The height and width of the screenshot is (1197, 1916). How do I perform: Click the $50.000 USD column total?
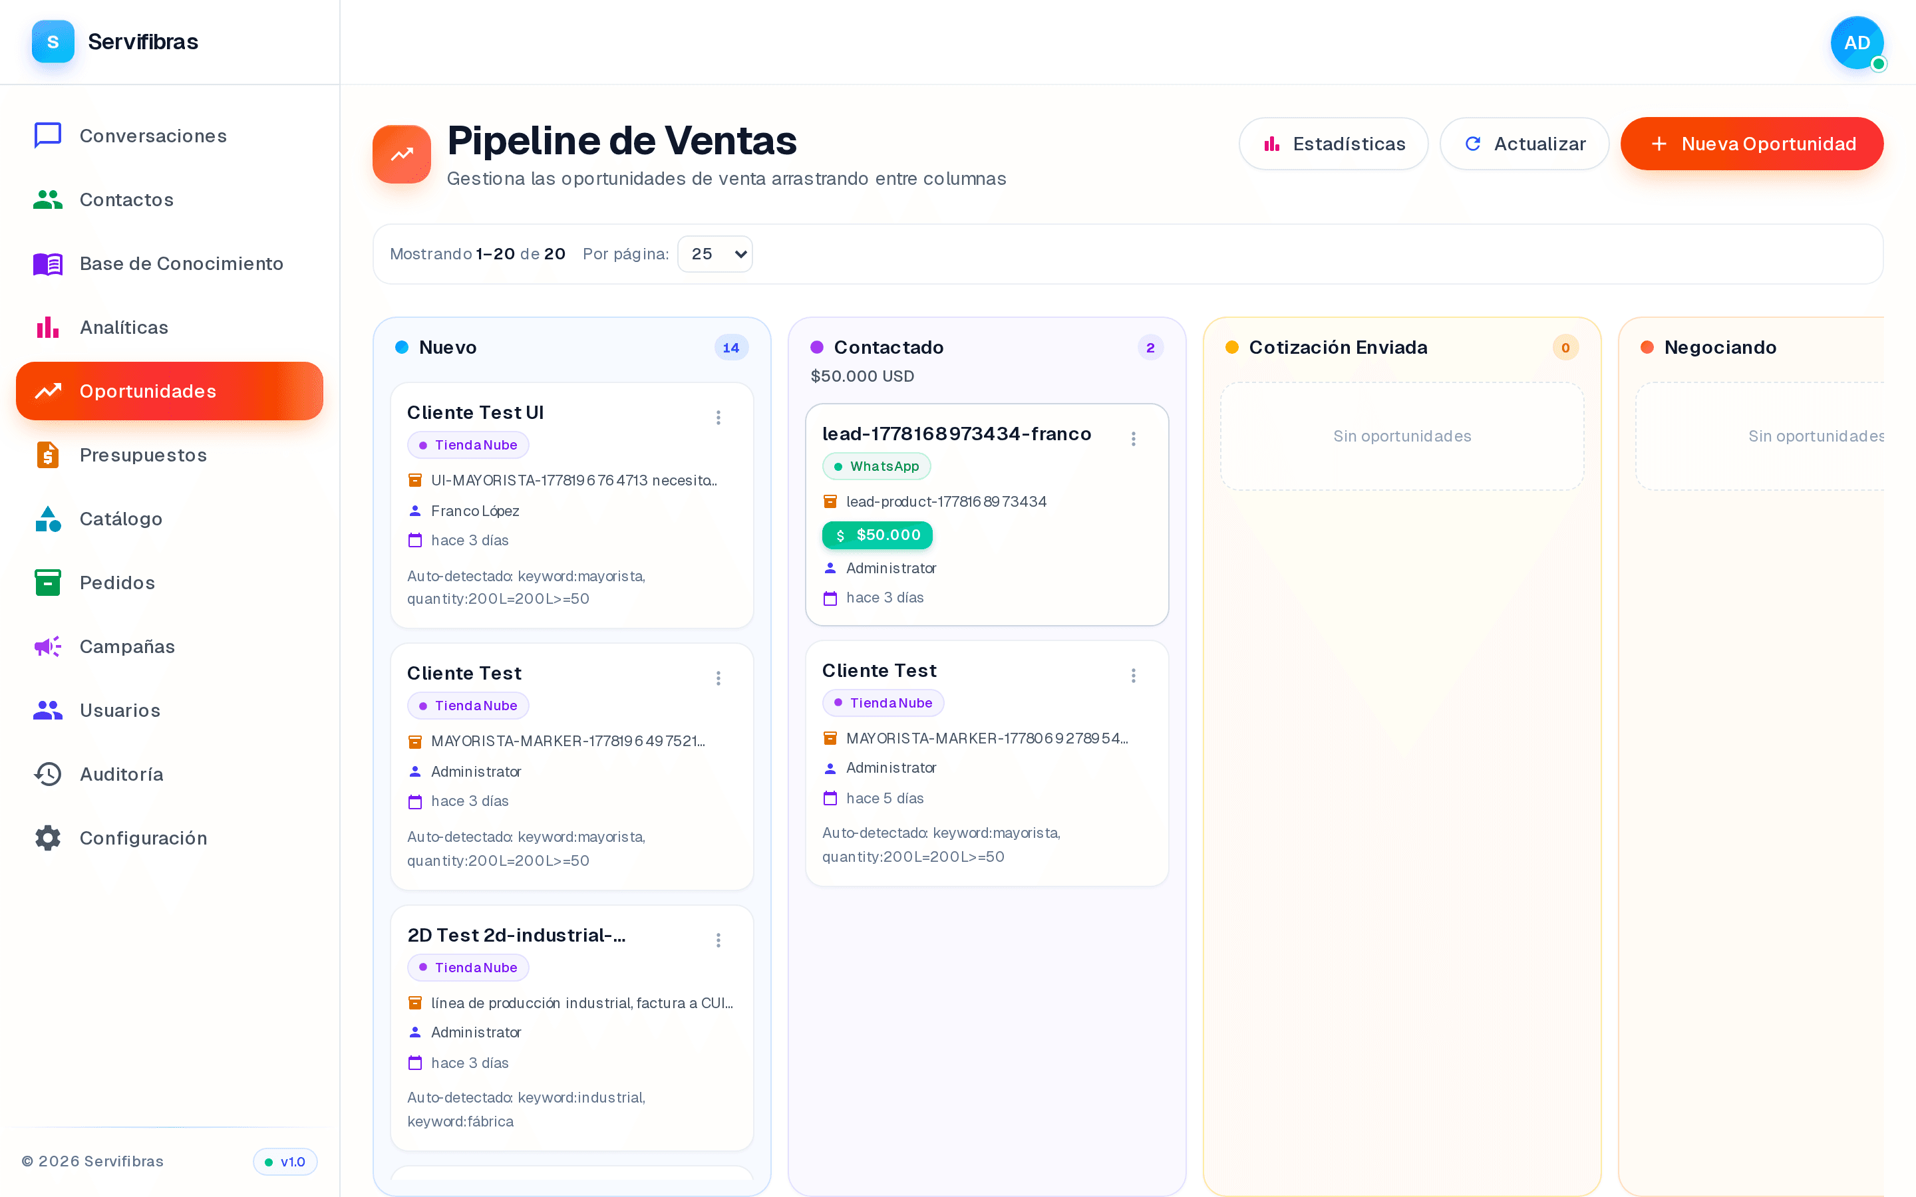click(x=862, y=377)
